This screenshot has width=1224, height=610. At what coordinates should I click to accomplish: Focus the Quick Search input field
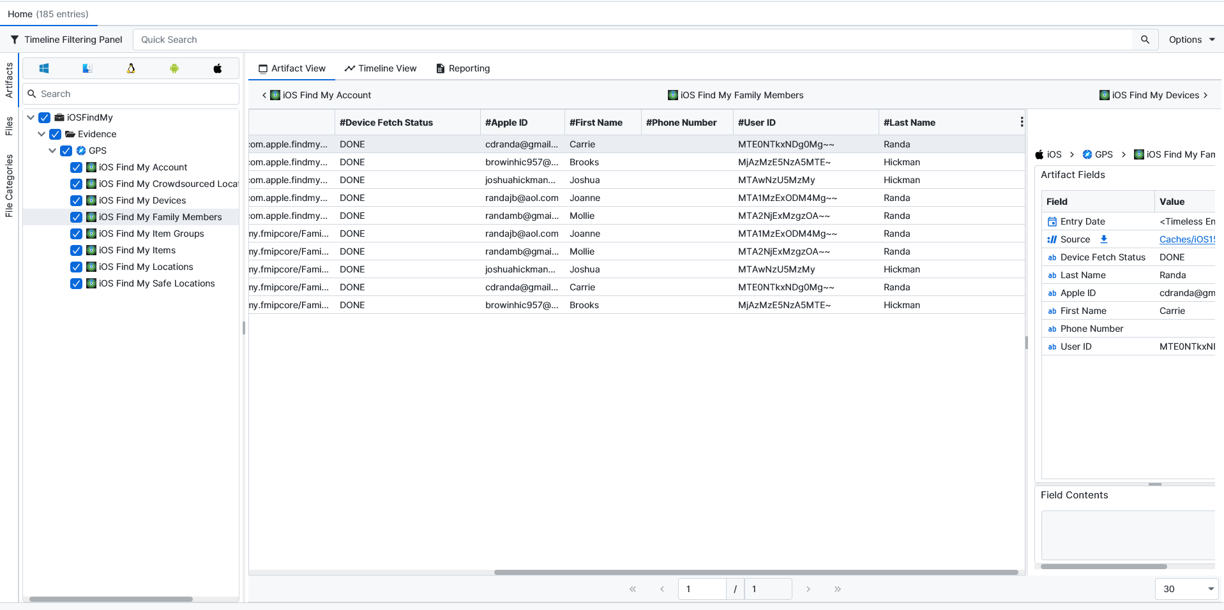click(x=632, y=40)
